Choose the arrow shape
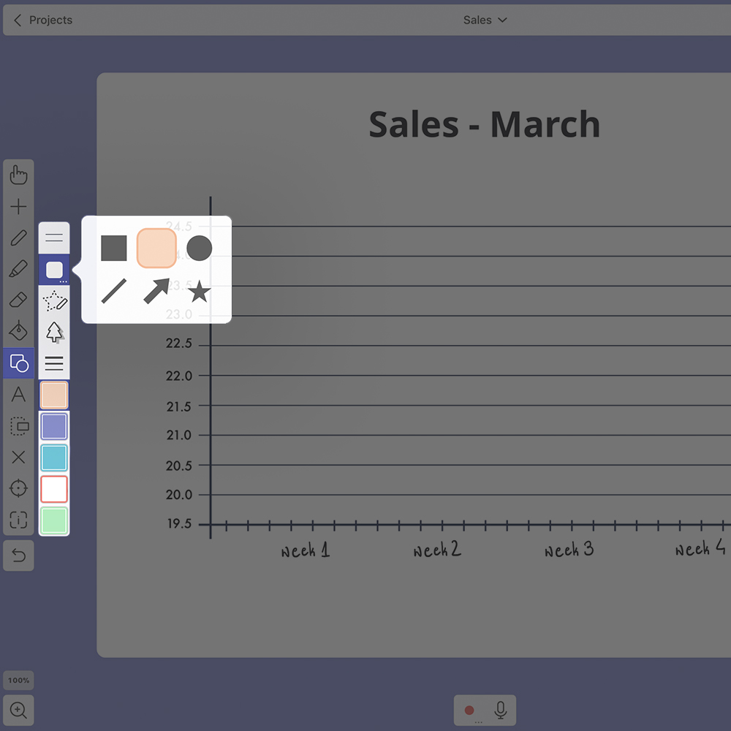731x731 pixels. 156,291
